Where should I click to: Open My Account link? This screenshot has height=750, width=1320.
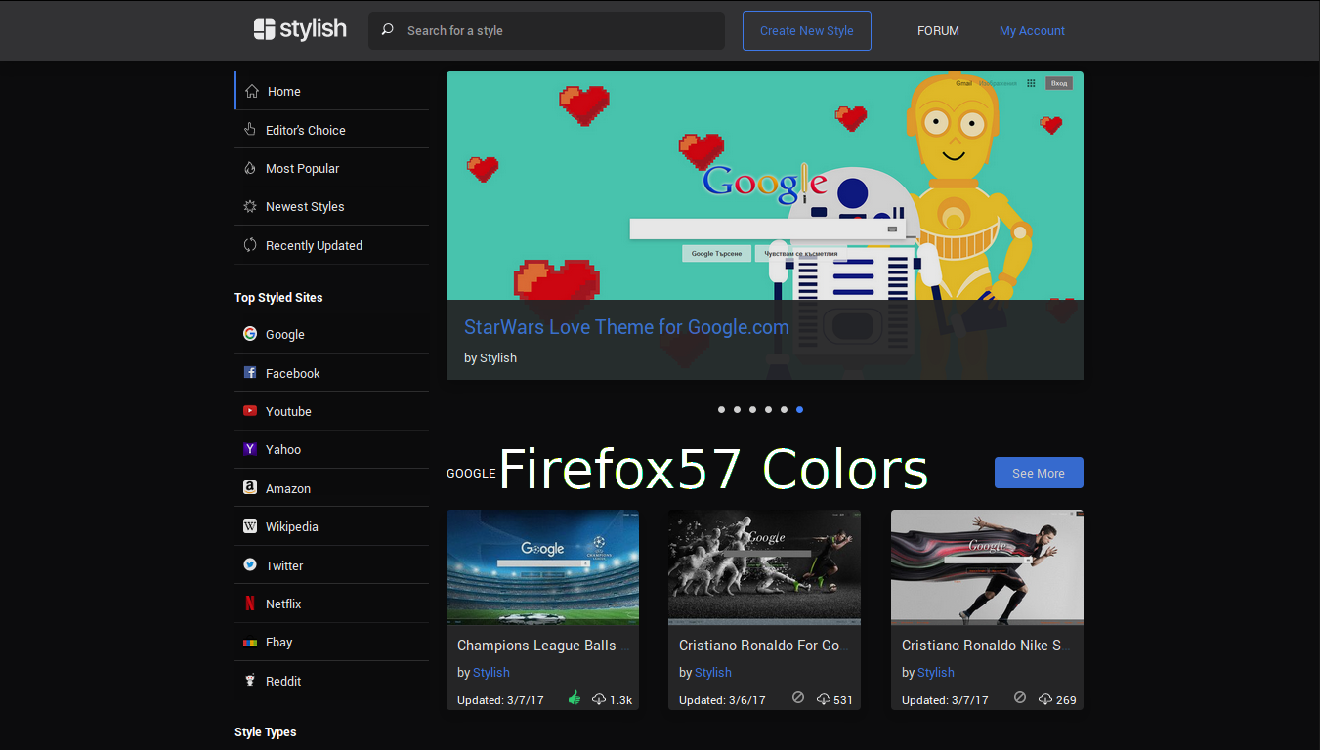pyautogui.click(x=1032, y=30)
